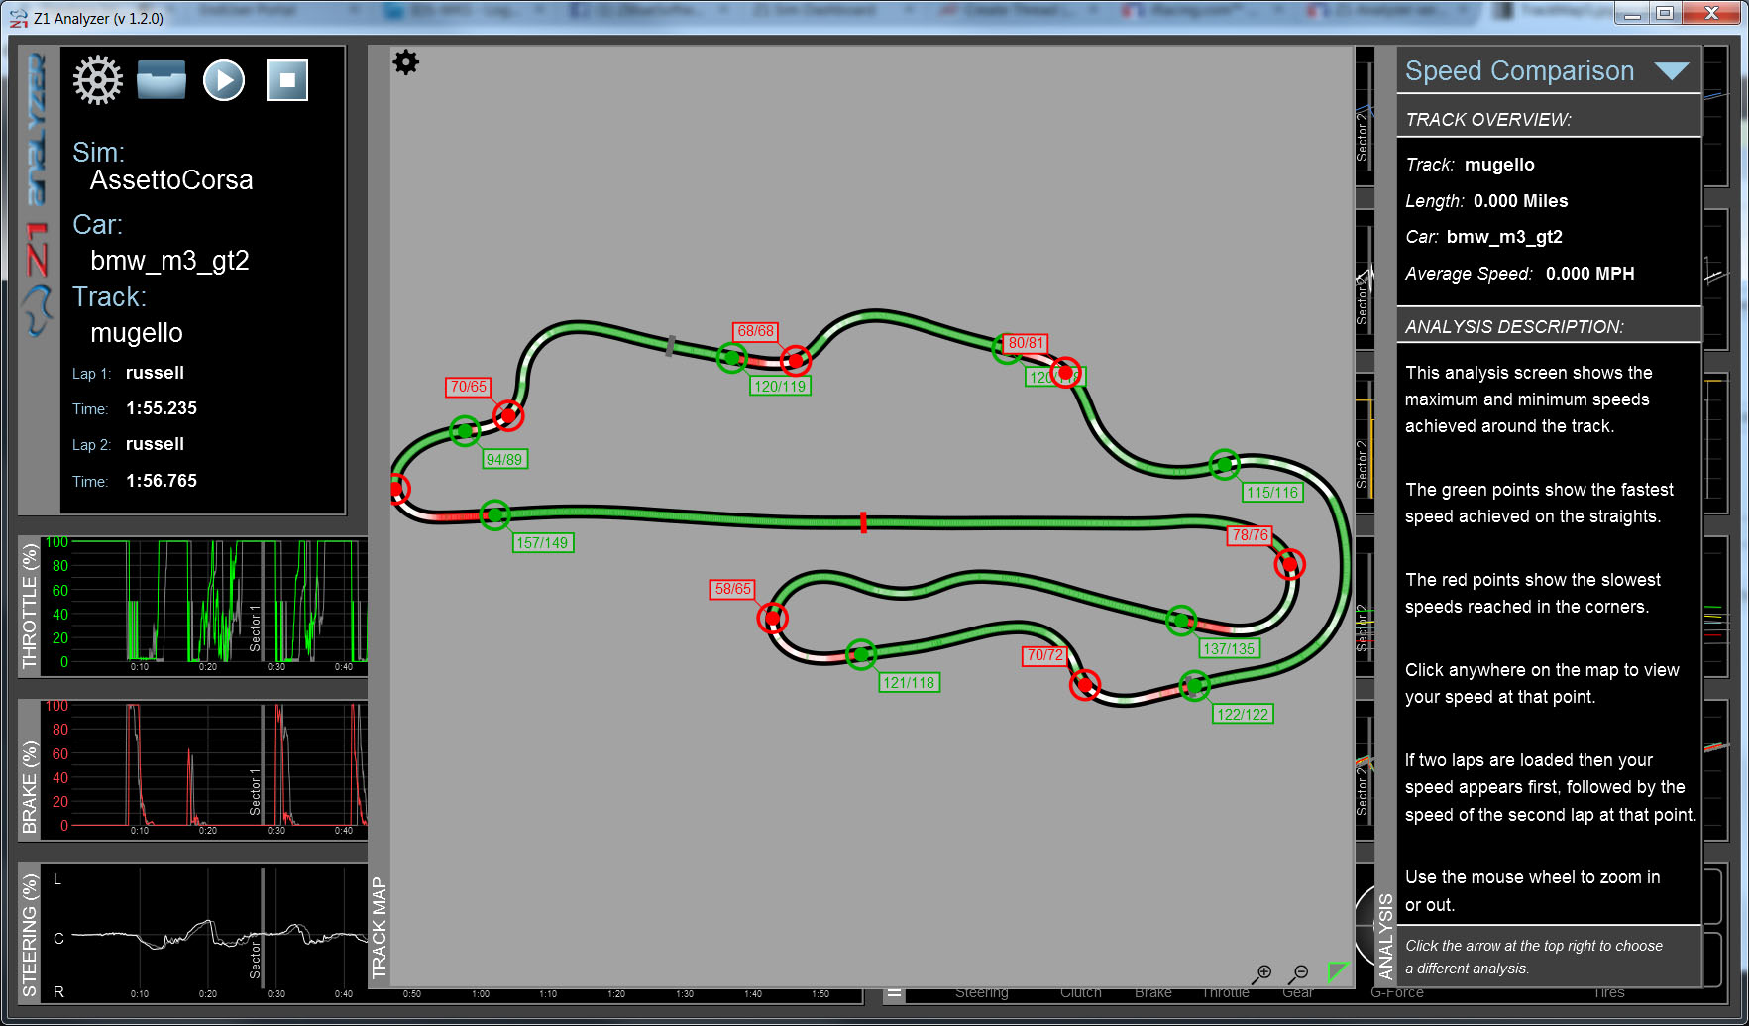Open the vertical TRACK MAP tab
This screenshot has height=1026, width=1749.
point(379,927)
